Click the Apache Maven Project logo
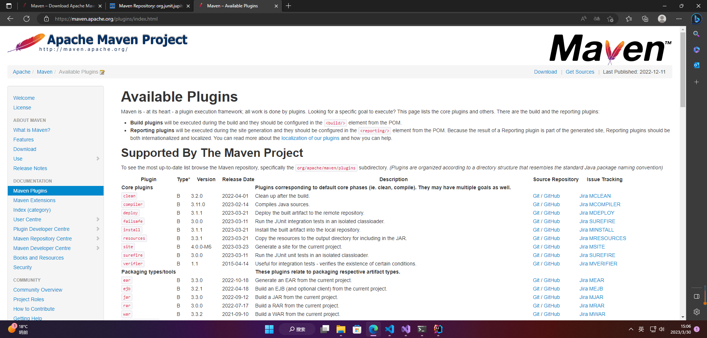The image size is (707, 338). click(97, 43)
